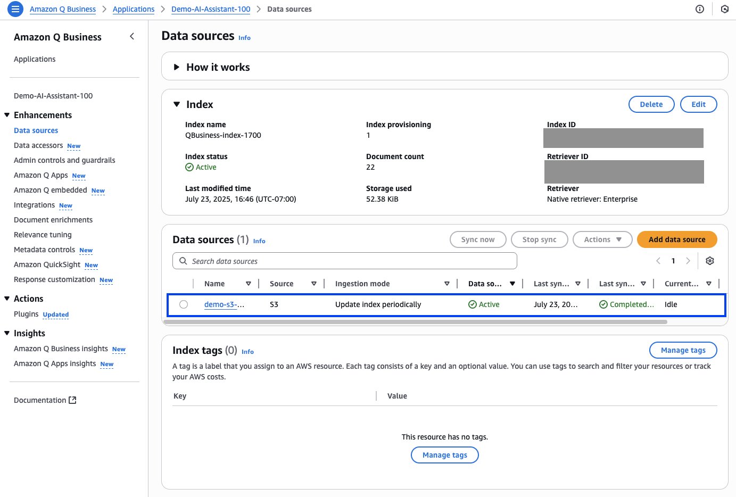This screenshot has height=497, width=736.
Task: Open Amazon Q Business insights
Action: click(61, 349)
